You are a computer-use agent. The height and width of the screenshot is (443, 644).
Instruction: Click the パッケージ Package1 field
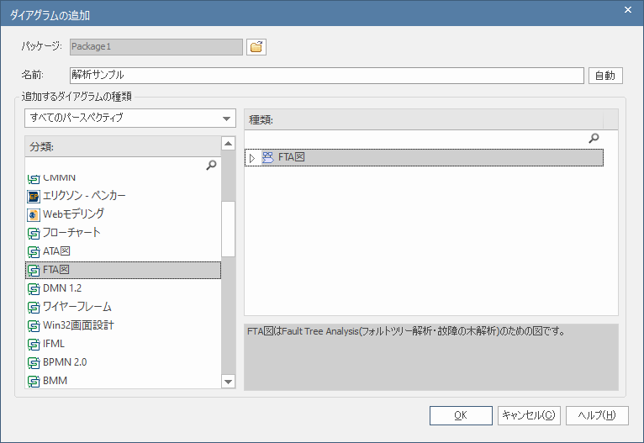pos(156,47)
